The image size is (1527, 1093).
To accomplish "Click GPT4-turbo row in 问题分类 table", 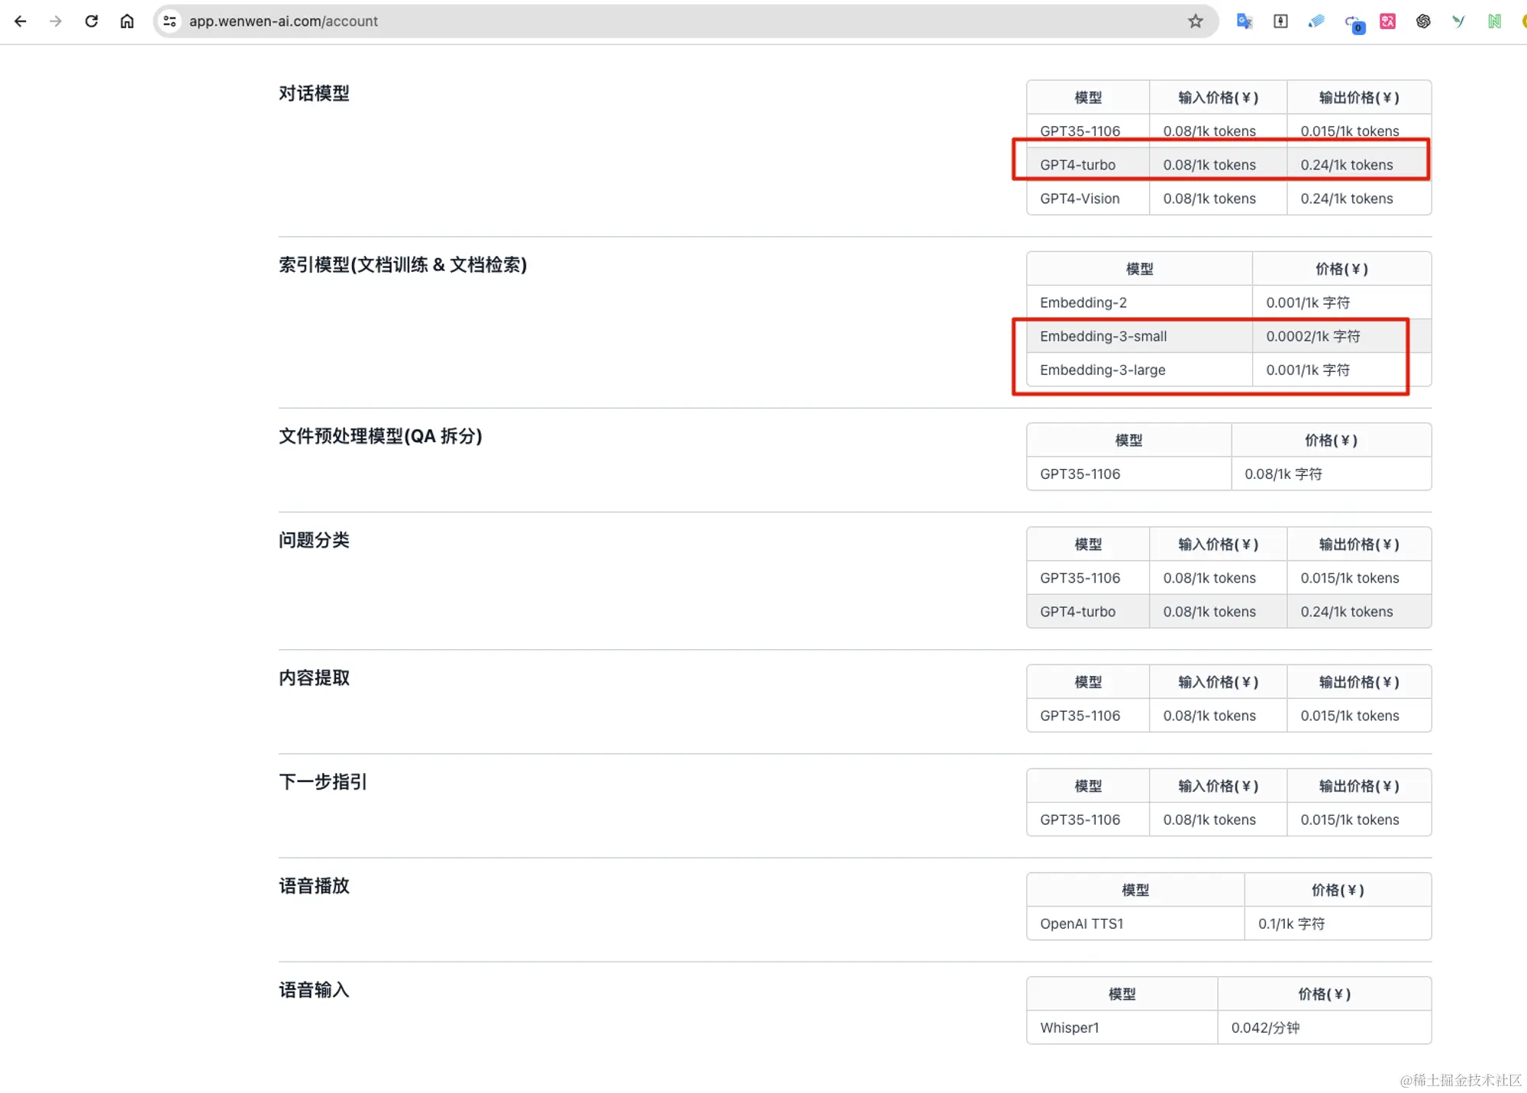I will (x=1228, y=611).
